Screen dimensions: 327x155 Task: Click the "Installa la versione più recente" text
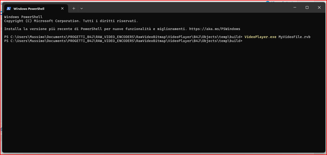pyautogui.click(x=38, y=29)
